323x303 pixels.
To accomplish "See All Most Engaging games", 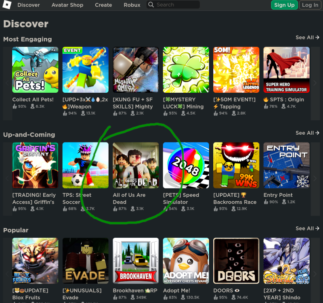I will [307, 38].
